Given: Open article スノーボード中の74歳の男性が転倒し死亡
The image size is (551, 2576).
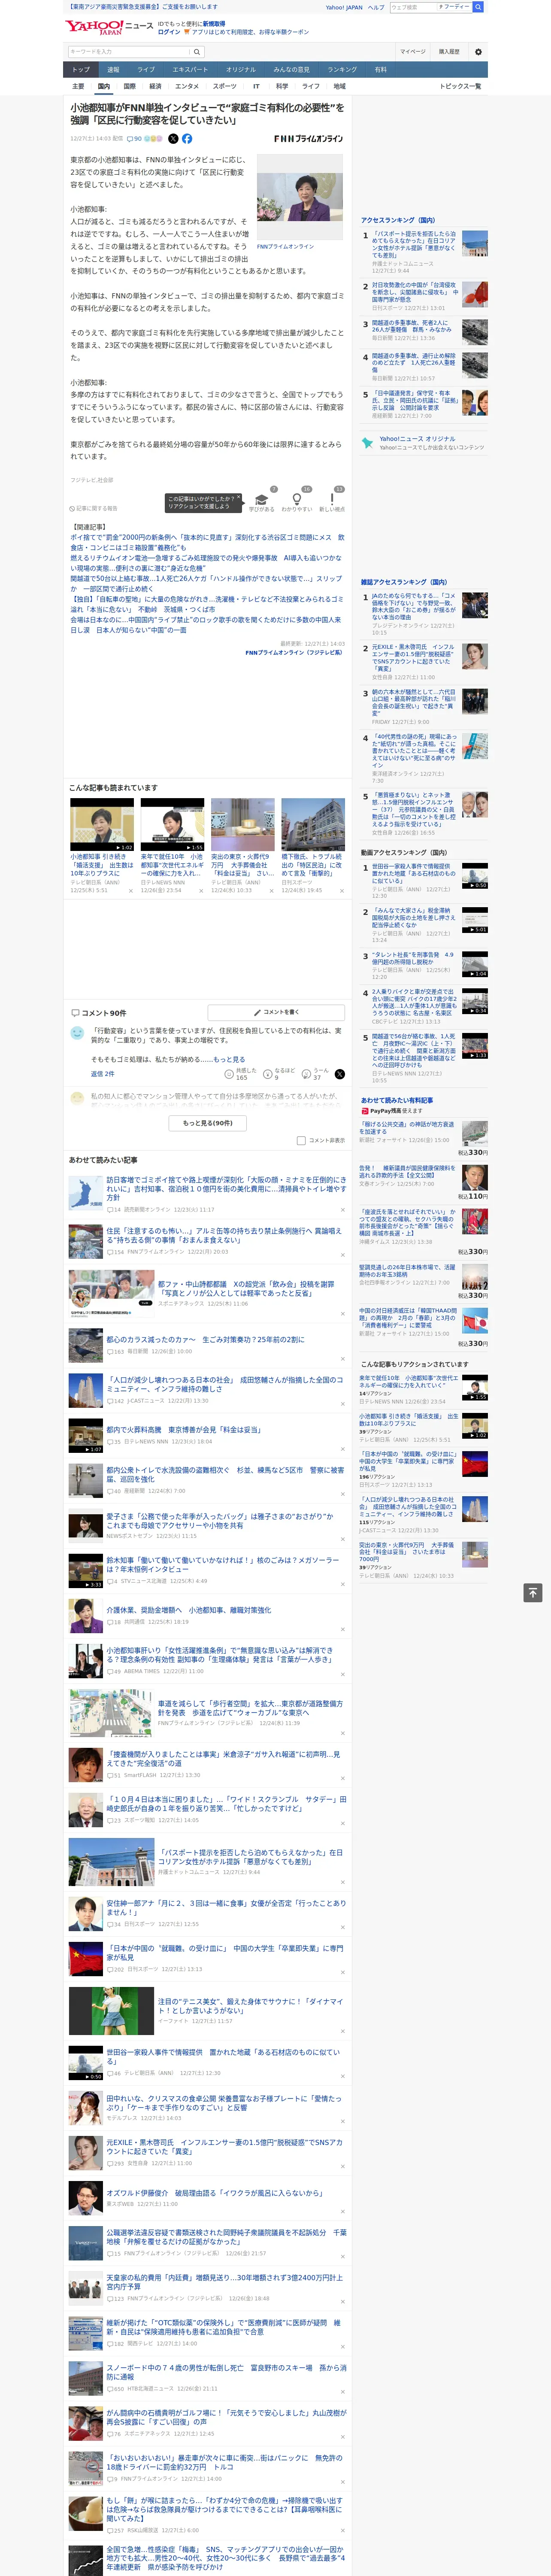Looking at the screenshot, I should point(227,2373).
